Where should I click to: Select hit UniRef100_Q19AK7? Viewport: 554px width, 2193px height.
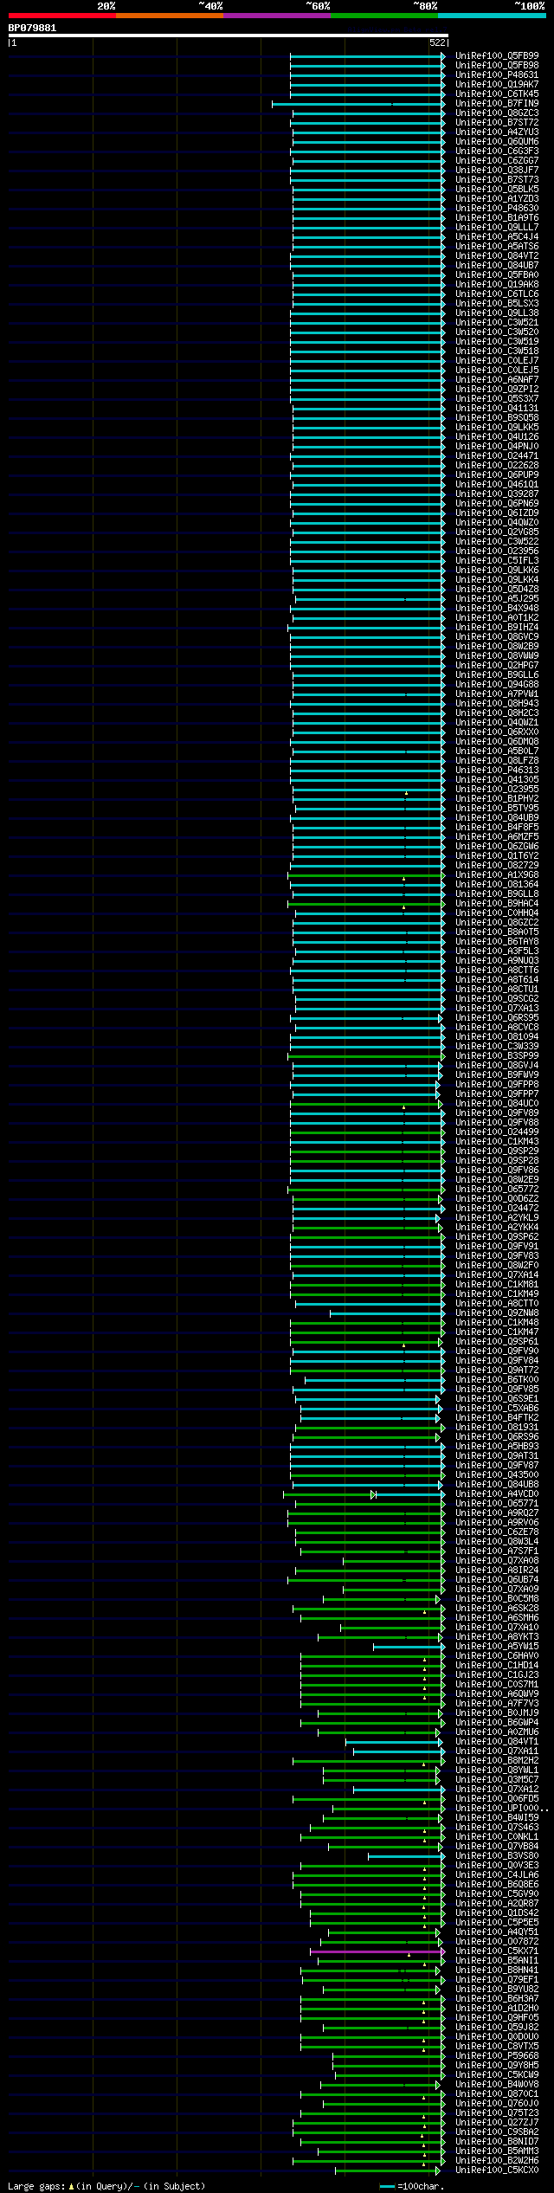(497, 84)
